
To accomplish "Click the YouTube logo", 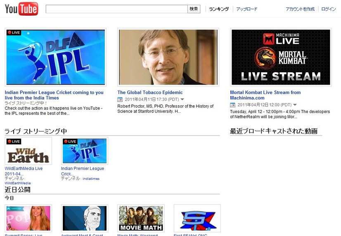I will point(21,9).
